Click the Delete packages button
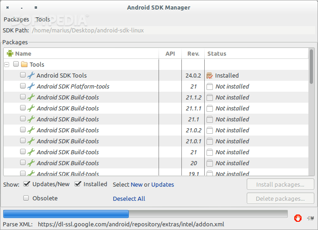Image resolution: width=318 pixels, height=230 pixels. [x=280, y=199]
